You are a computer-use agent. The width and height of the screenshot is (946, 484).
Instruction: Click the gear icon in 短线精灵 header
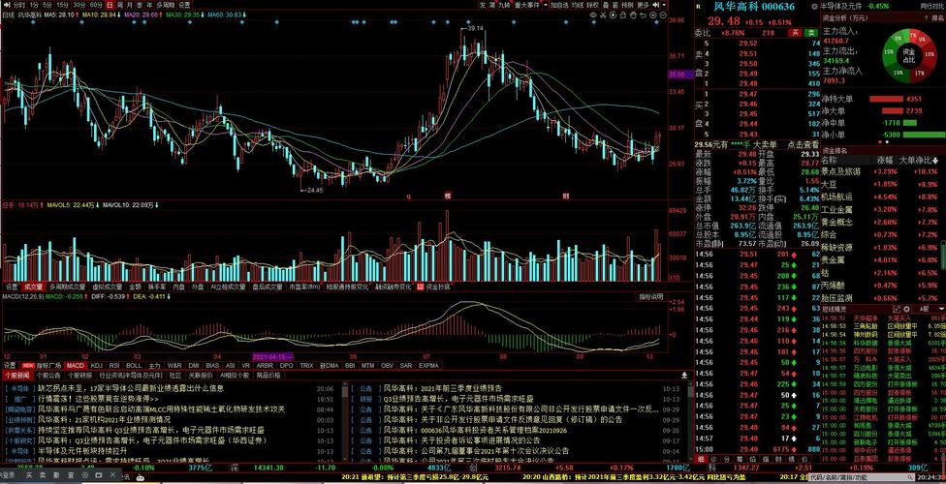(906, 309)
